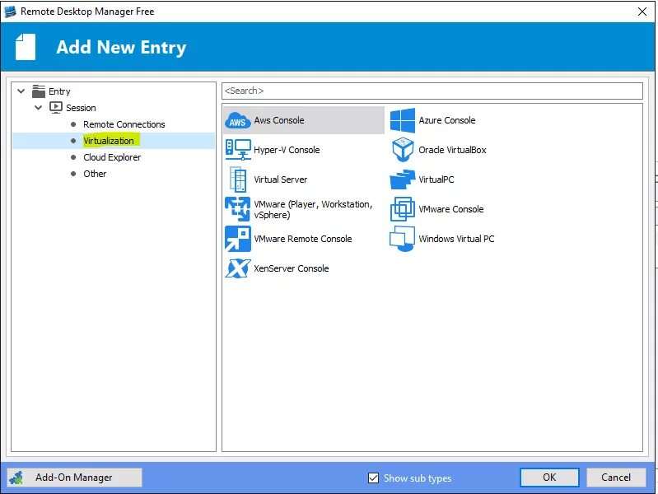Click the Session monitor icon in tree
Screen dimensions: 658x494
point(56,108)
